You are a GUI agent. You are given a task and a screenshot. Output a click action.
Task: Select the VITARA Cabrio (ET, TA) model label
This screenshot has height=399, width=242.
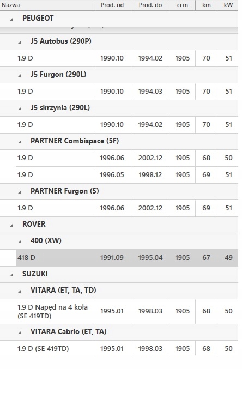point(69,331)
